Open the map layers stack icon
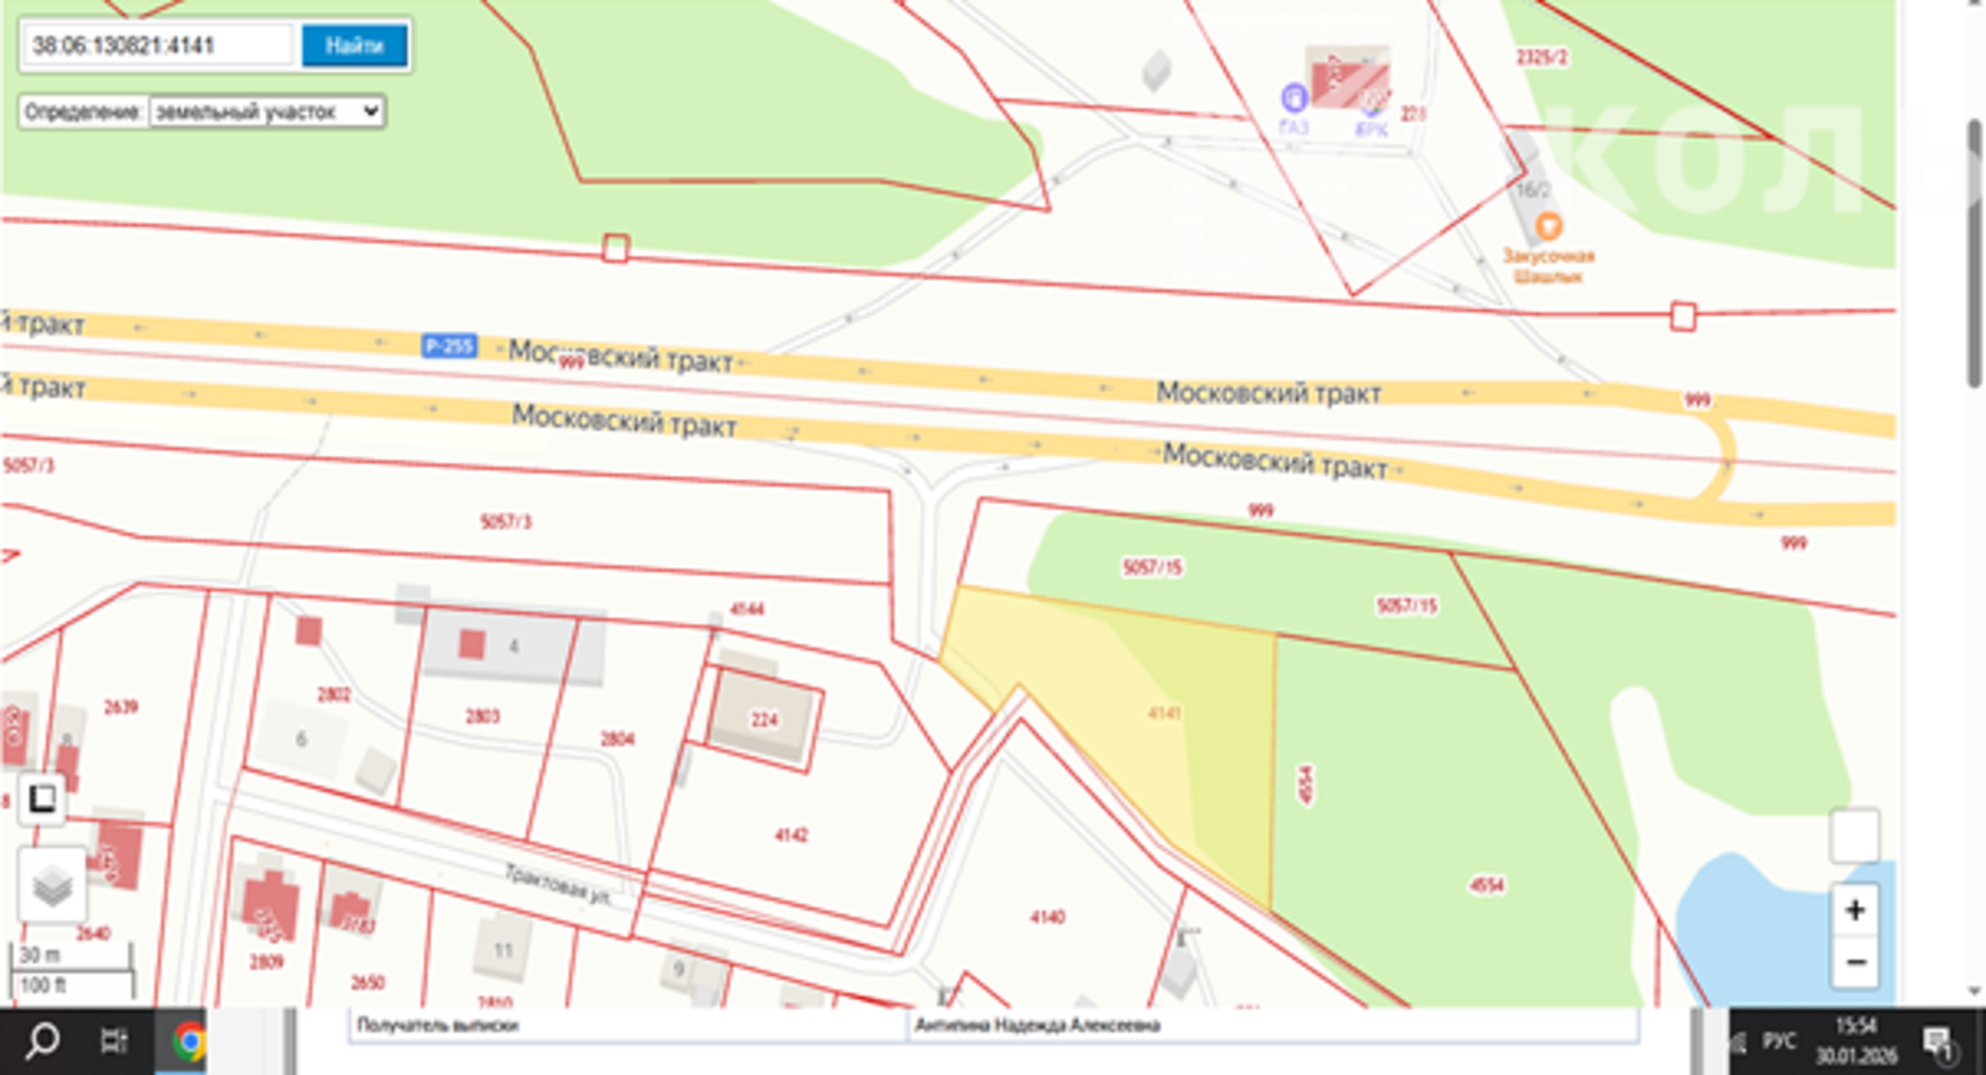Image resolution: width=1986 pixels, height=1075 pixels. point(52,884)
